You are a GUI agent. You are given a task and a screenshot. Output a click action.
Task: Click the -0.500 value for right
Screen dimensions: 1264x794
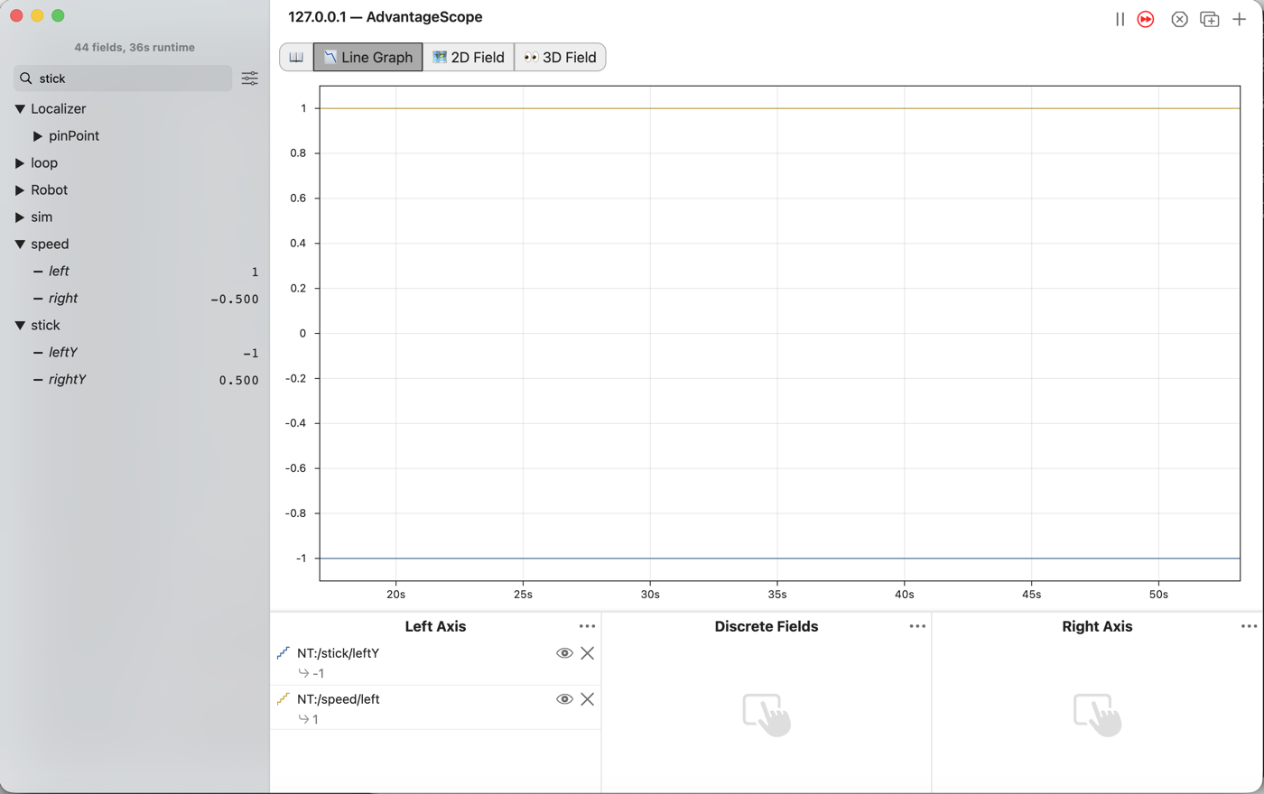pos(235,299)
